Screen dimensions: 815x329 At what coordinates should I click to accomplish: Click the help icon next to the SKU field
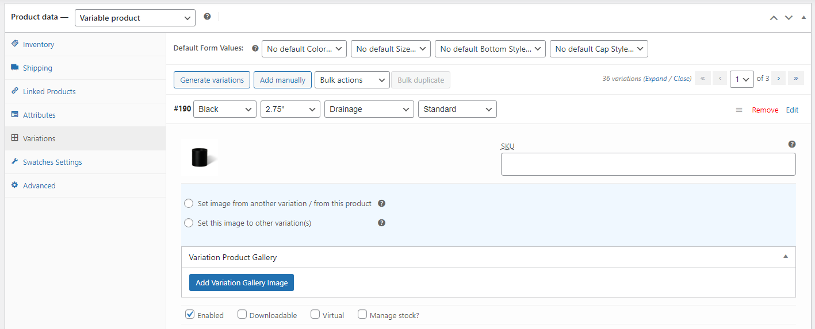coord(792,144)
